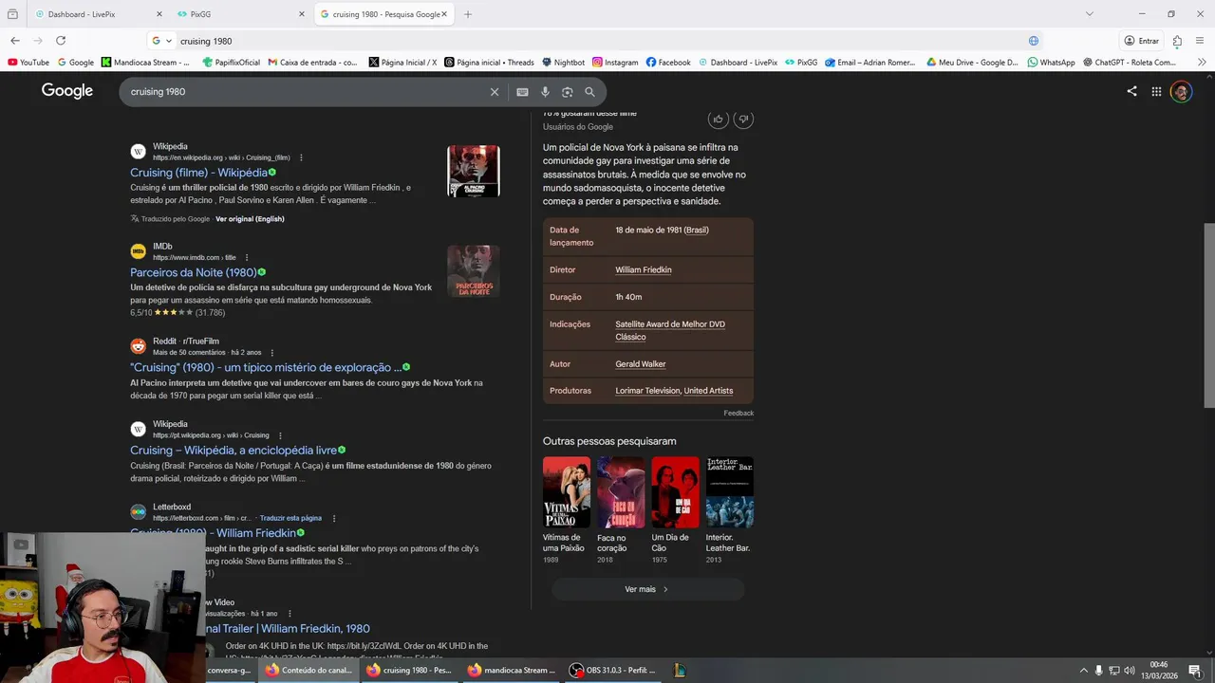The image size is (1215, 683).
Task: Click Ver original (English) link
Action: [x=250, y=219]
